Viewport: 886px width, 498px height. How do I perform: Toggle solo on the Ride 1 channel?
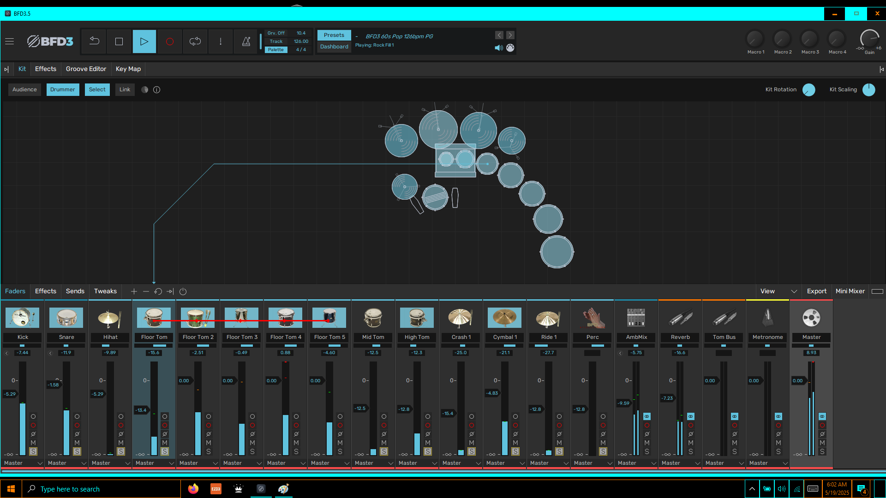click(559, 451)
